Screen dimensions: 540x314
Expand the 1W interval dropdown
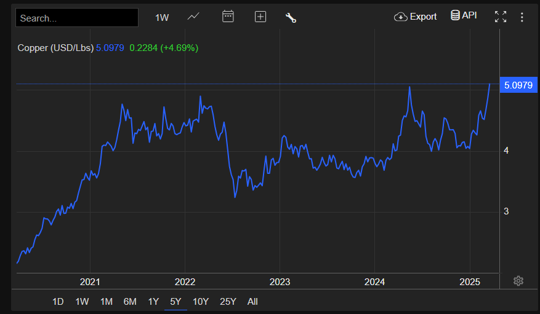162,17
